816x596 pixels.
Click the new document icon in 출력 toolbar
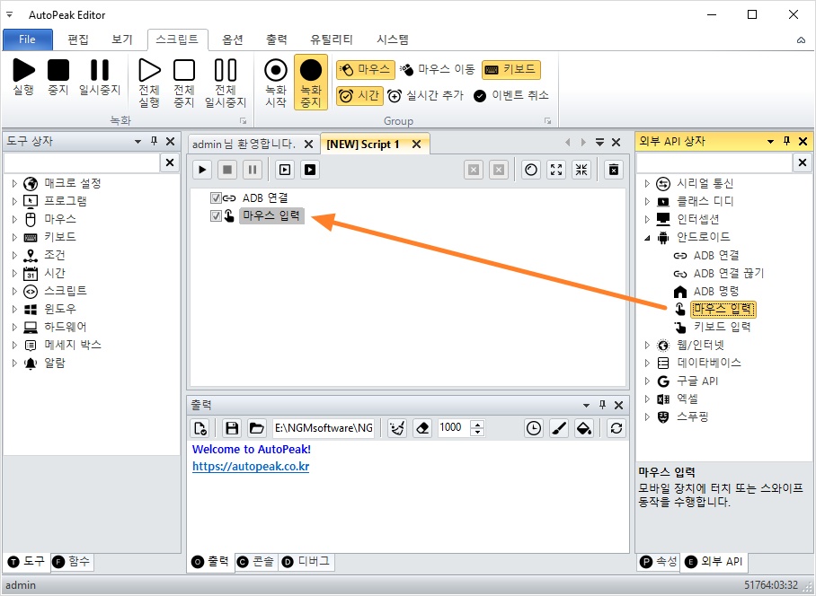[200, 428]
